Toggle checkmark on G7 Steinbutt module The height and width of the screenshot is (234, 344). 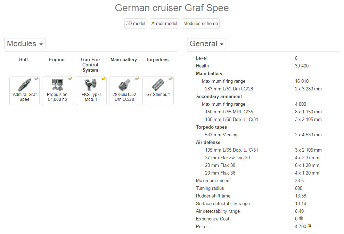pyautogui.click(x=171, y=79)
